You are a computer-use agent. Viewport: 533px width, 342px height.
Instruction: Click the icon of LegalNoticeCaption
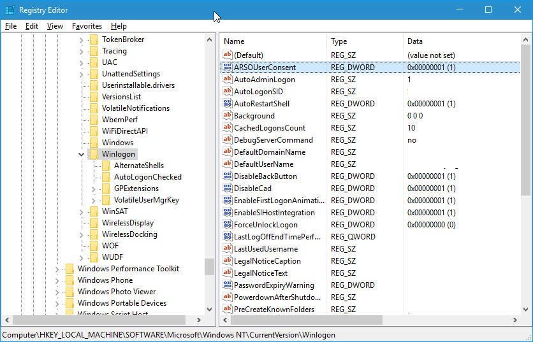(228, 261)
